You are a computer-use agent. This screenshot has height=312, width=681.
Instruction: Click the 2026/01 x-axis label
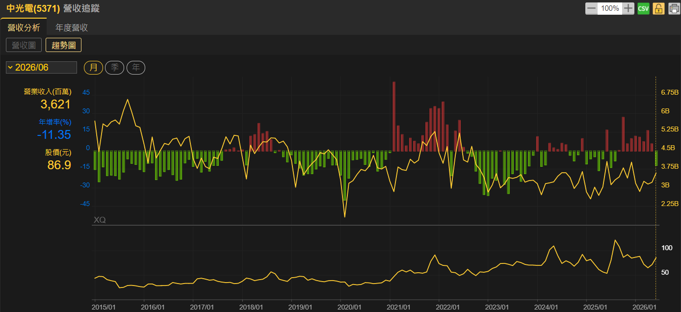pyautogui.click(x=645, y=307)
